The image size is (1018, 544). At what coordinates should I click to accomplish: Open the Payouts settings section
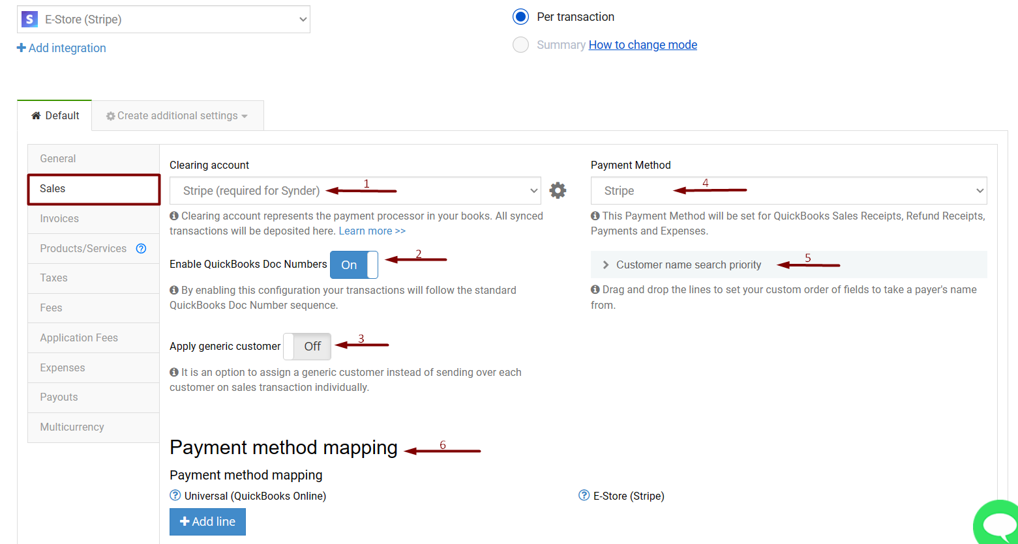(x=93, y=397)
